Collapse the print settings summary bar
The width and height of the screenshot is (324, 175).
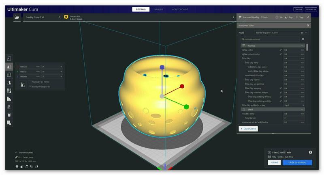pos(274,17)
